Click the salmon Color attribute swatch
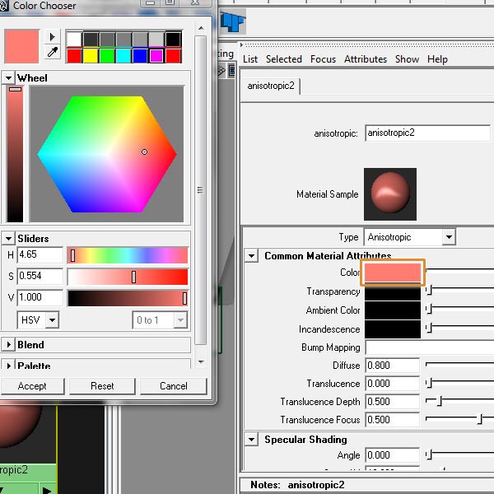This screenshot has width=494, height=494. 393,273
